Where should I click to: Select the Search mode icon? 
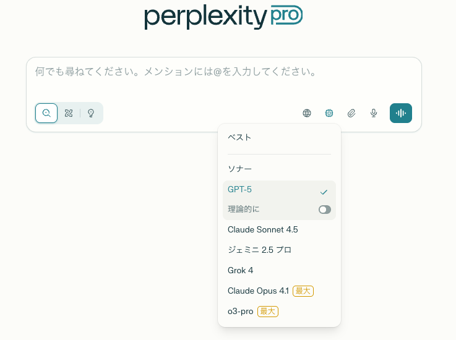coord(46,113)
